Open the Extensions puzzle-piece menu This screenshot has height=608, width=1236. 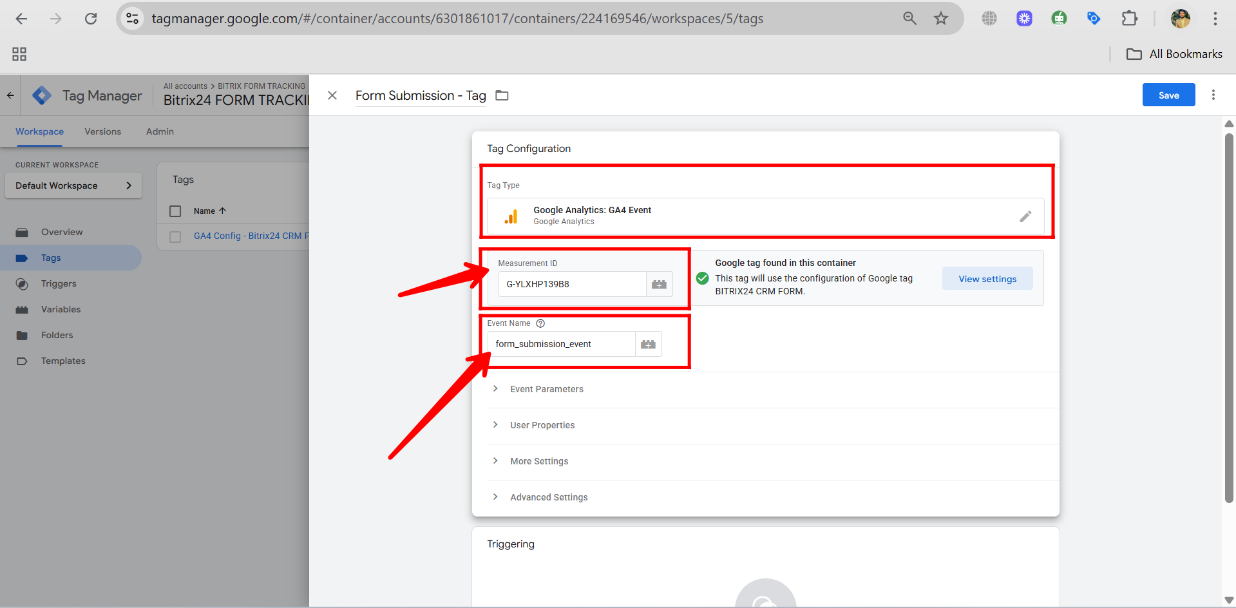click(x=1129, y=19)
